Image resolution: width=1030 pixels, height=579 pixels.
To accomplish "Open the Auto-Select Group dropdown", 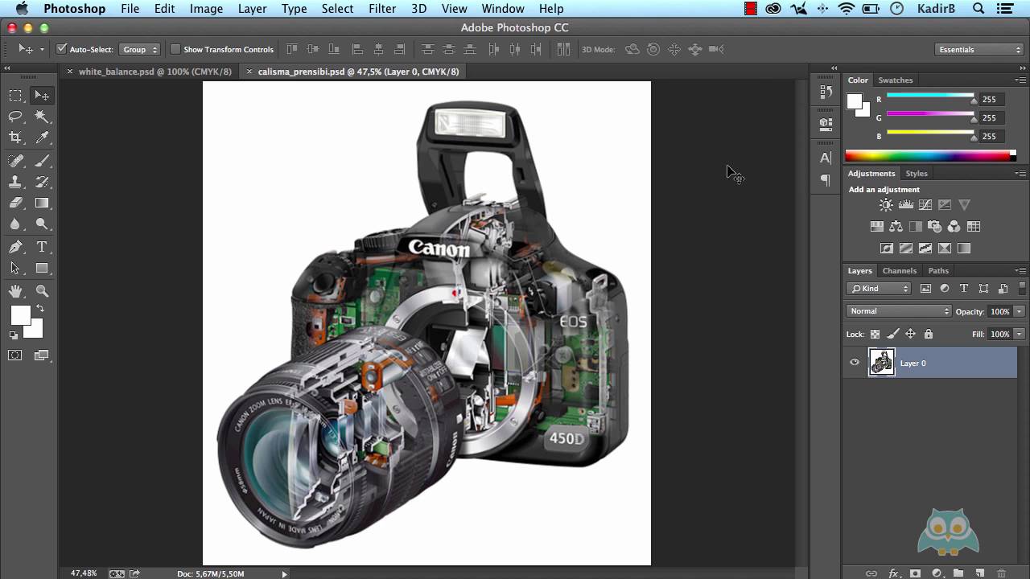I will pos(140,49).
